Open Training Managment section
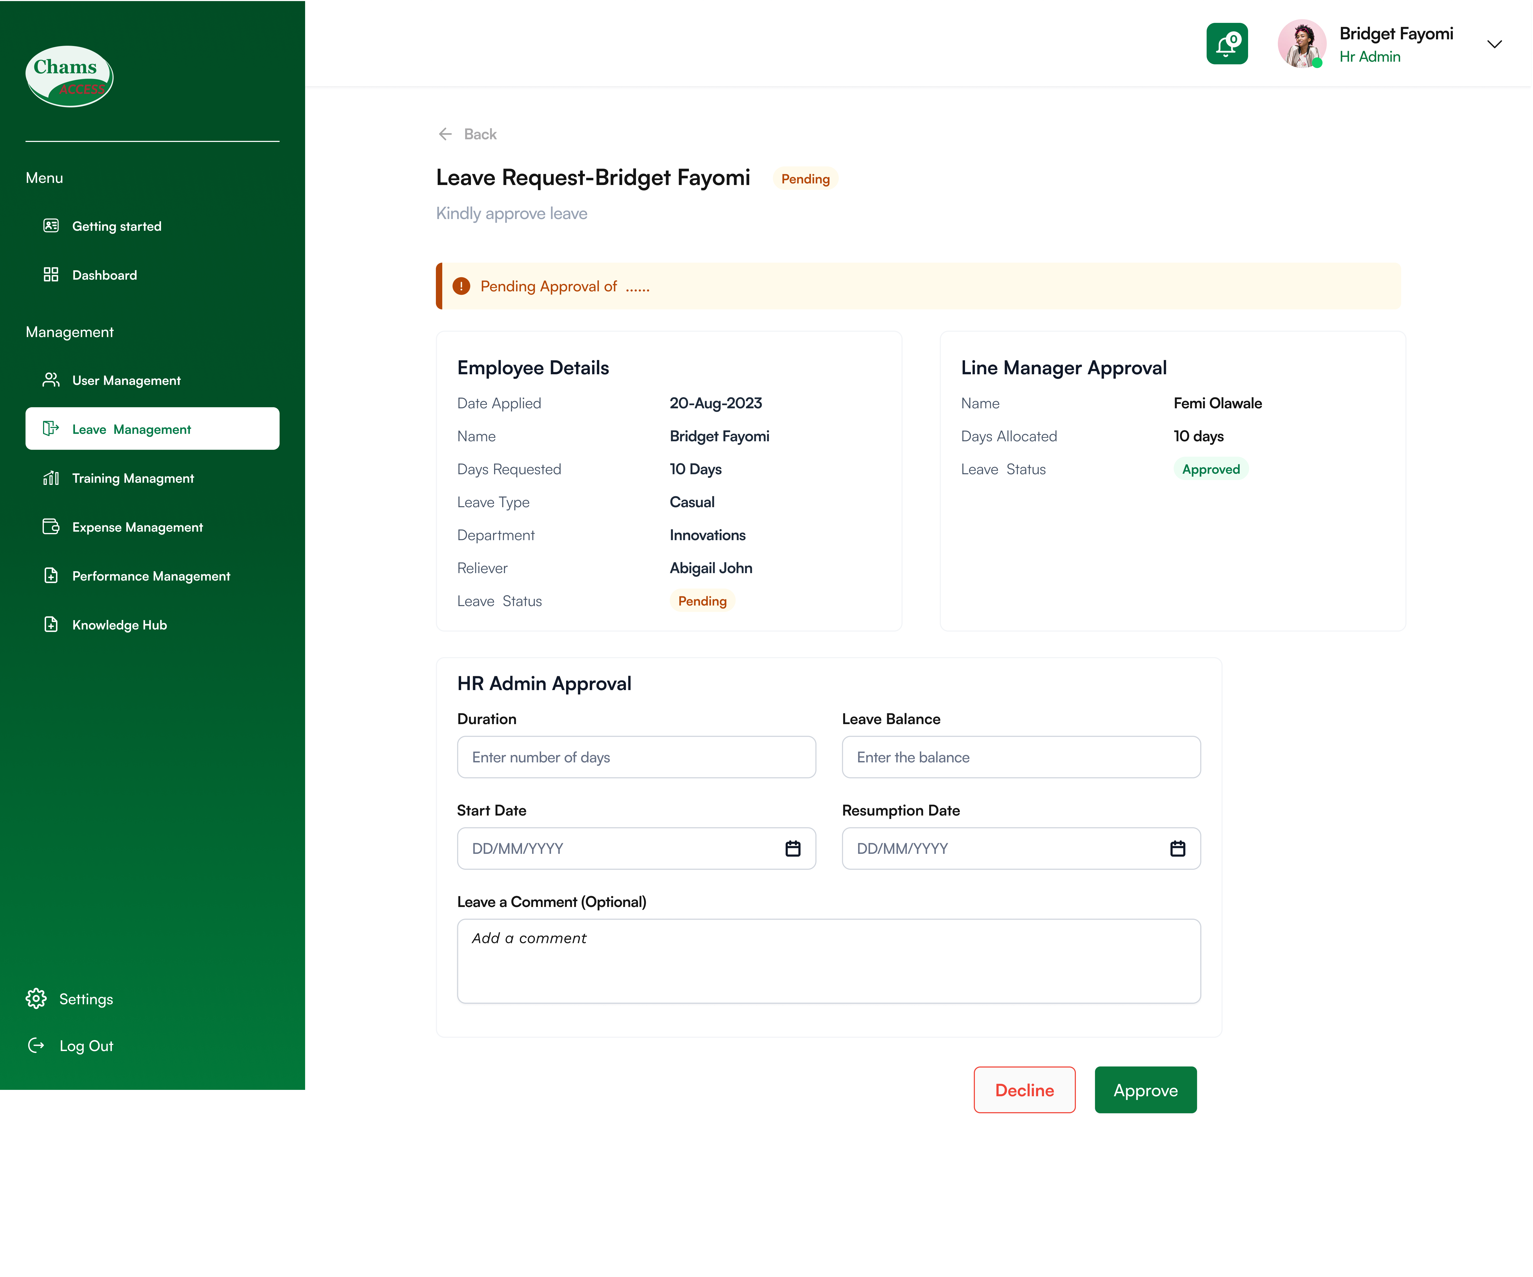1533x1277 pixels. (x=133, y=478)
